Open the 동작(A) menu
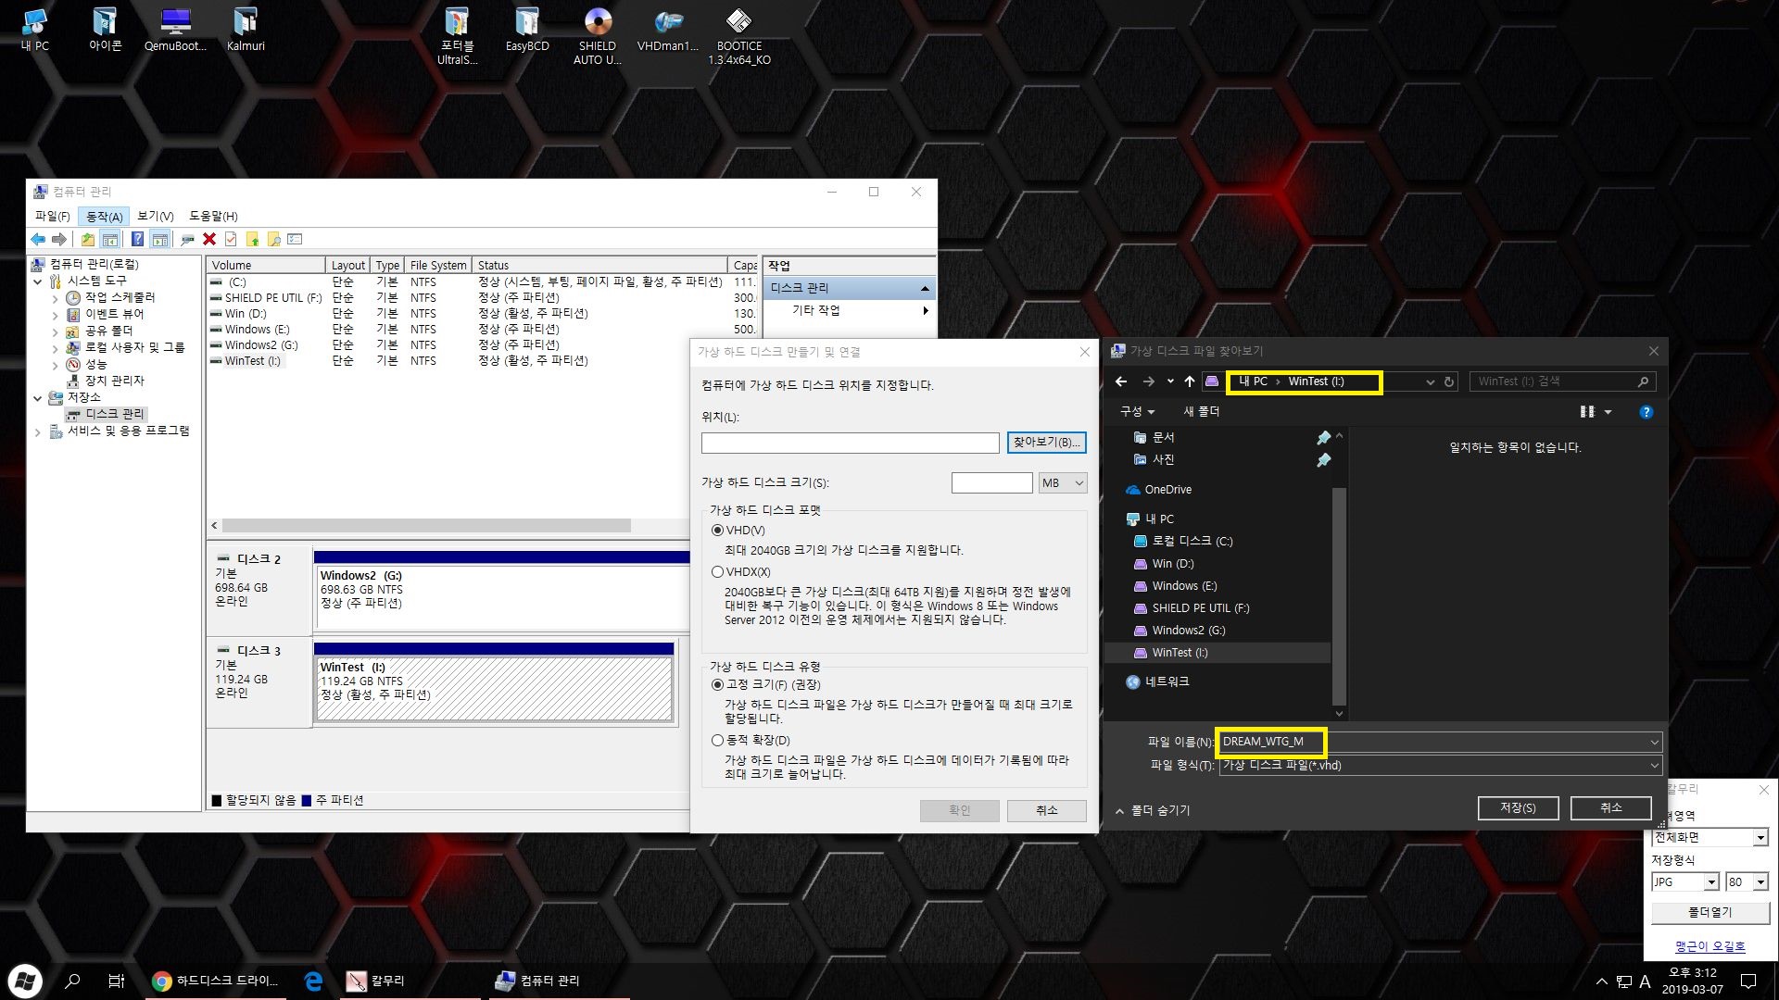1779x1000 pixels. point(104,216)
